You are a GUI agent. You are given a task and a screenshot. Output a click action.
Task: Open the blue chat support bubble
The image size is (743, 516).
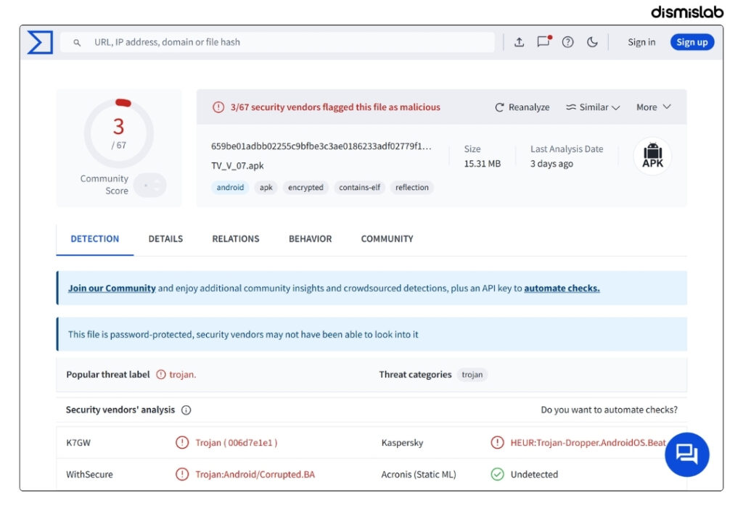(686, 454)
